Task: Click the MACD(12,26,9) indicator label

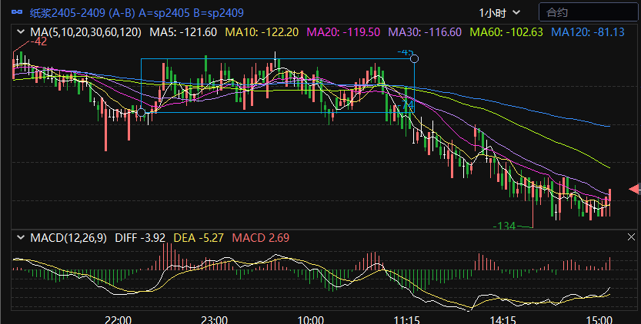Action: coord(69,238)
